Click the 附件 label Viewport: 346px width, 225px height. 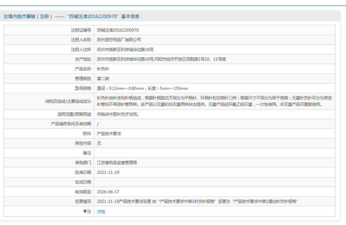point(87,134)
